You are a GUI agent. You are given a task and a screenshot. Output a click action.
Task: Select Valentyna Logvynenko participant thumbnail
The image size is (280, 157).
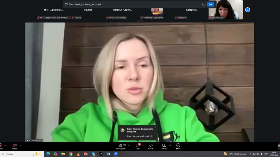pos(157,11)
